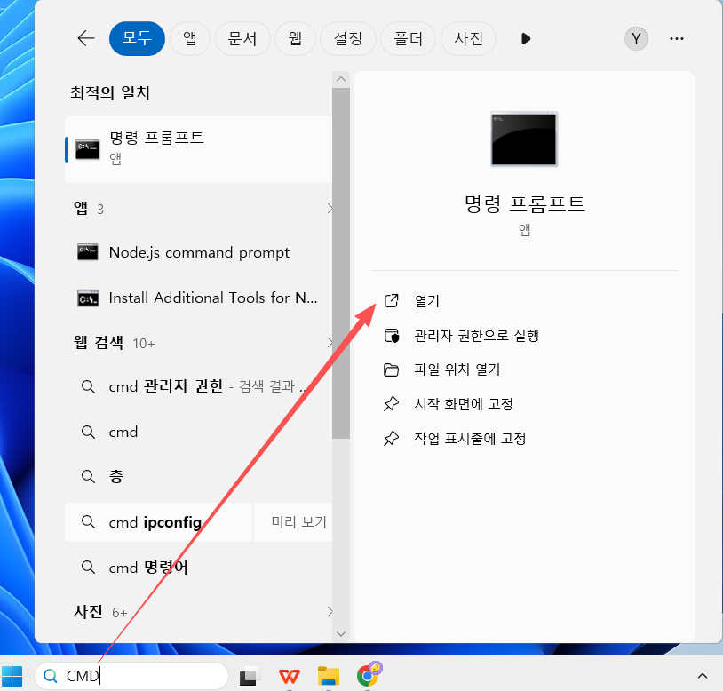
Task: Open File Explorer from the taskbar
Action: (x=329, y=676)
